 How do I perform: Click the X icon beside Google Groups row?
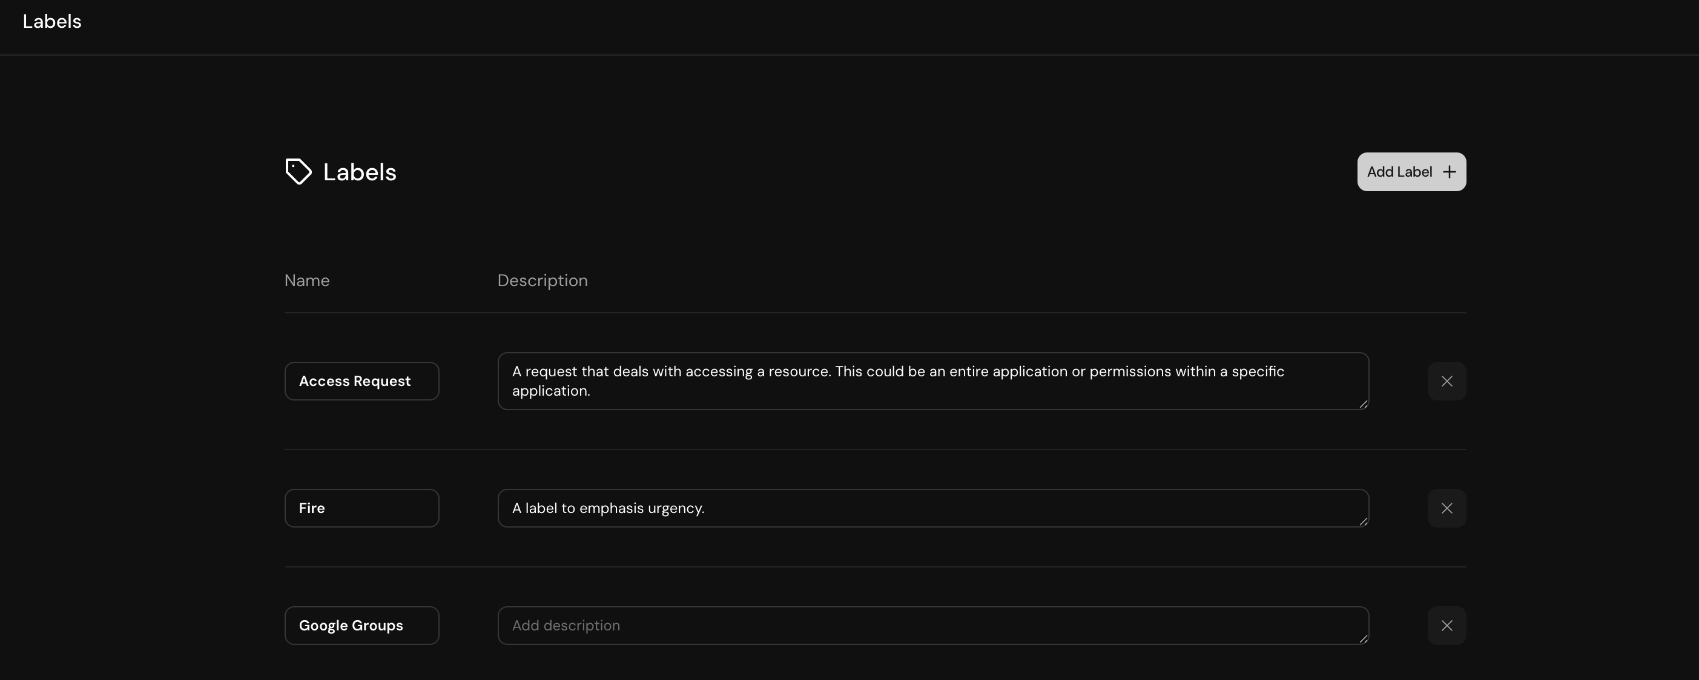[1447, 625]
